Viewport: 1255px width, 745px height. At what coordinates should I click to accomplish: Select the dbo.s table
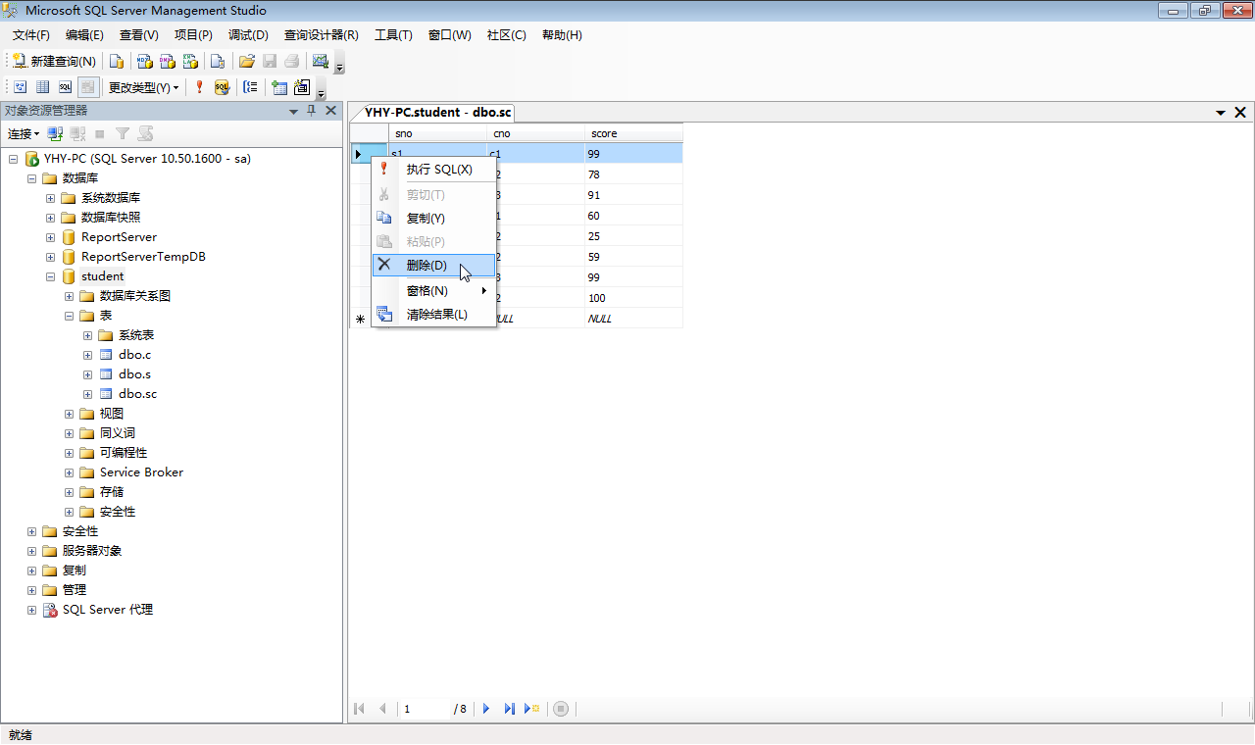(134, 374)
